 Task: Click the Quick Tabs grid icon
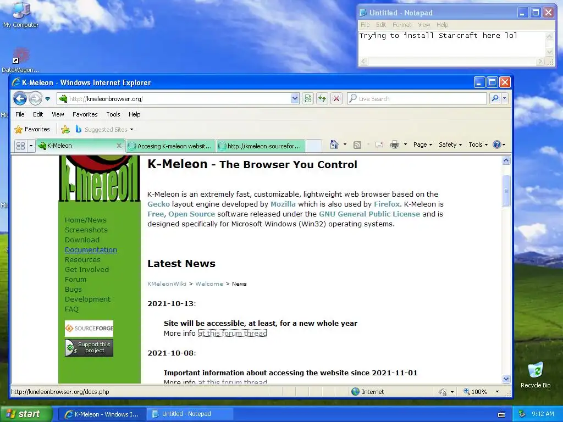(20, 146)
